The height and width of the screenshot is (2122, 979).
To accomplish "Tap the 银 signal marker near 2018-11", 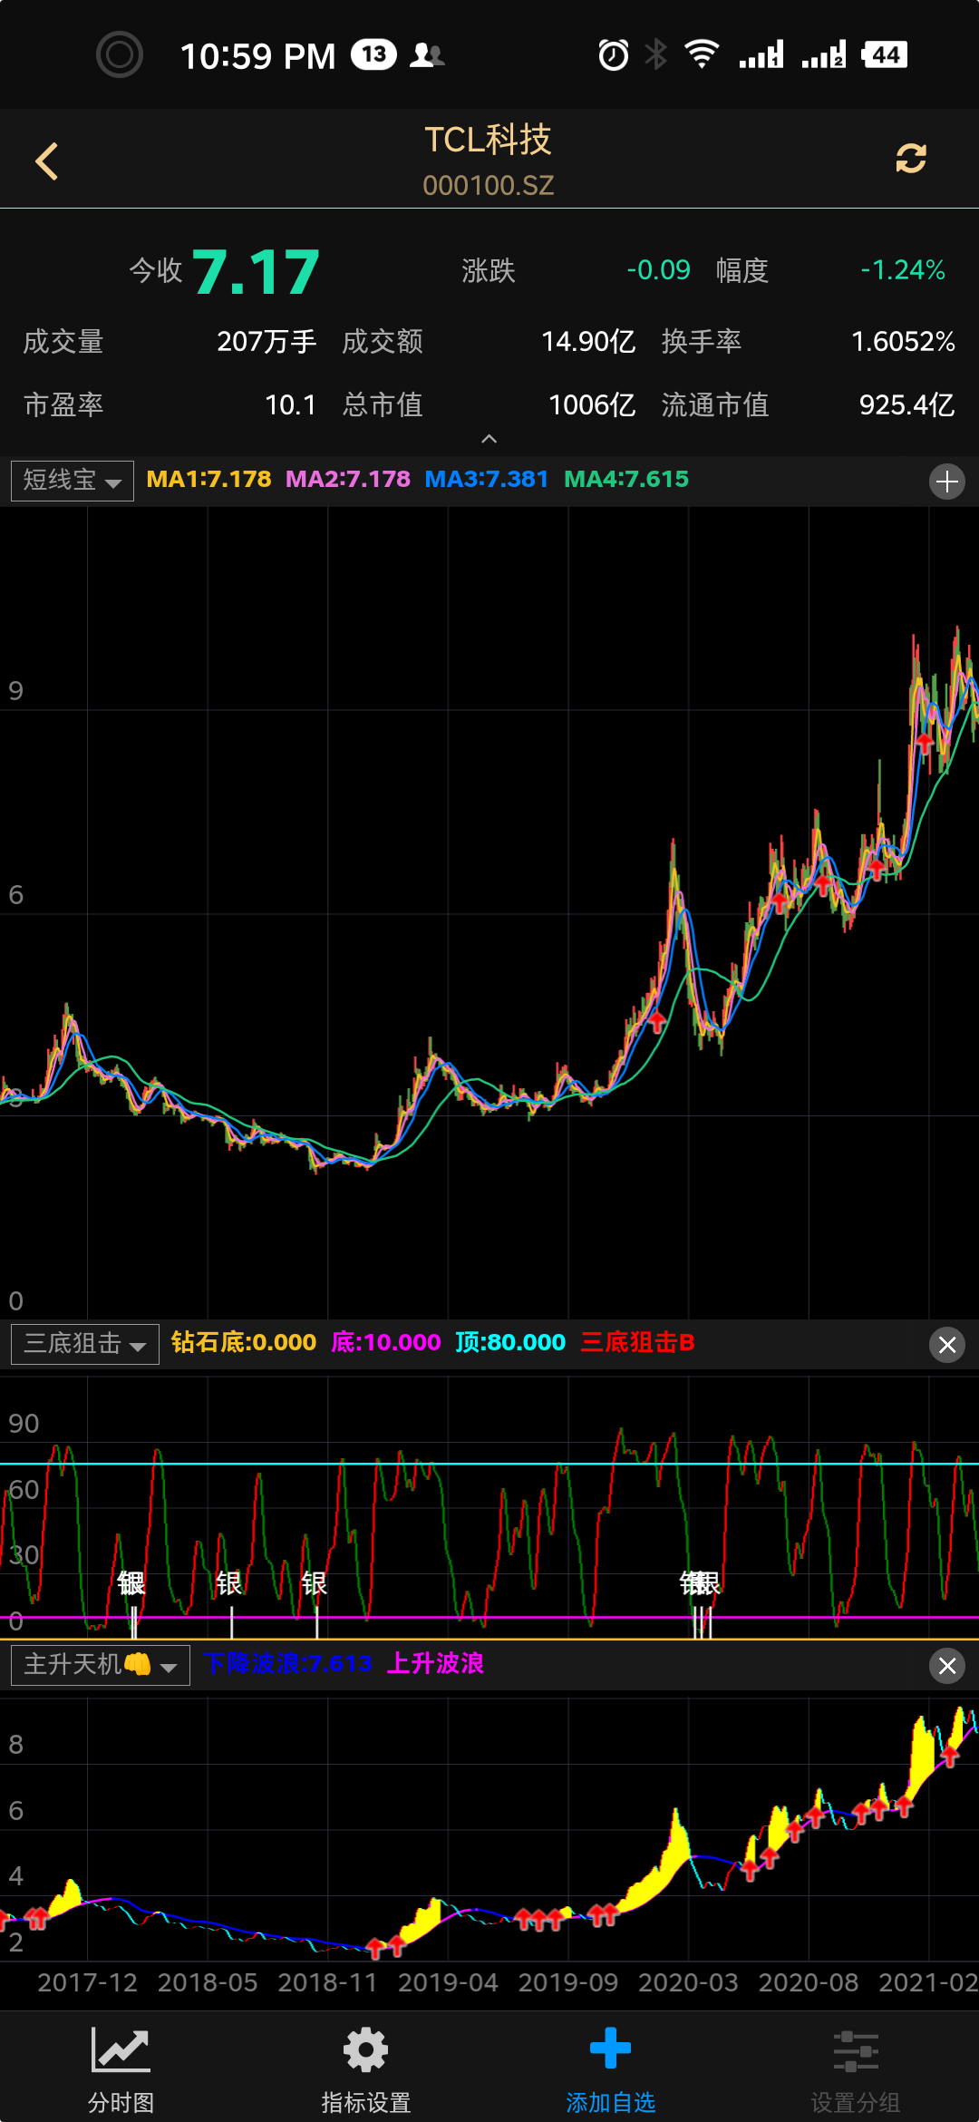I will tap(315, 1584).
